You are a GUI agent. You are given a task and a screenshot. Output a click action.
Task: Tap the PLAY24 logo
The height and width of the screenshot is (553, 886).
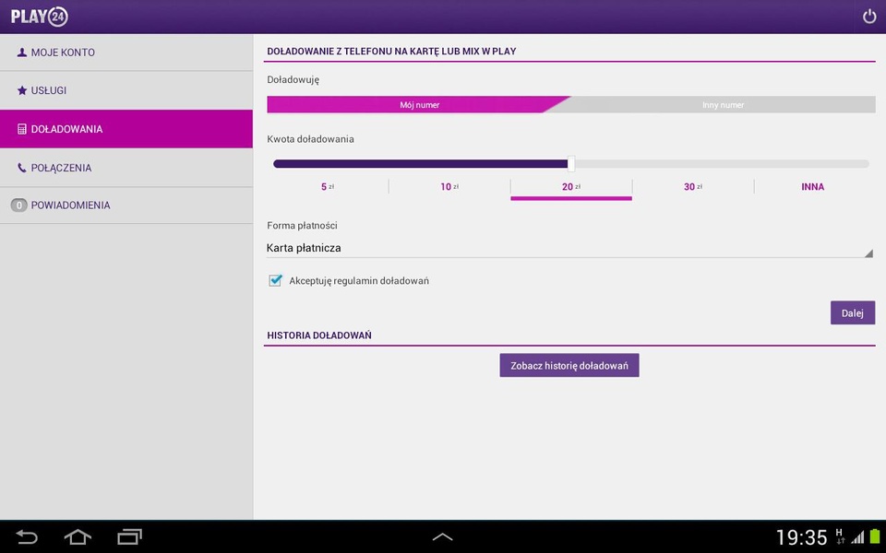tap(39, 17)
